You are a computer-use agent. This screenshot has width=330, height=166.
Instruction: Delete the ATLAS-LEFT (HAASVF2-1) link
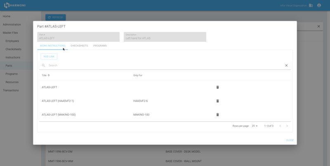coord(217,101)
